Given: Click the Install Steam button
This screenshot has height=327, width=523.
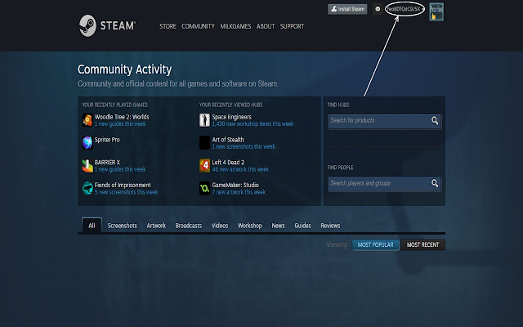Looking at the screenshot, I should coord(347,9).
